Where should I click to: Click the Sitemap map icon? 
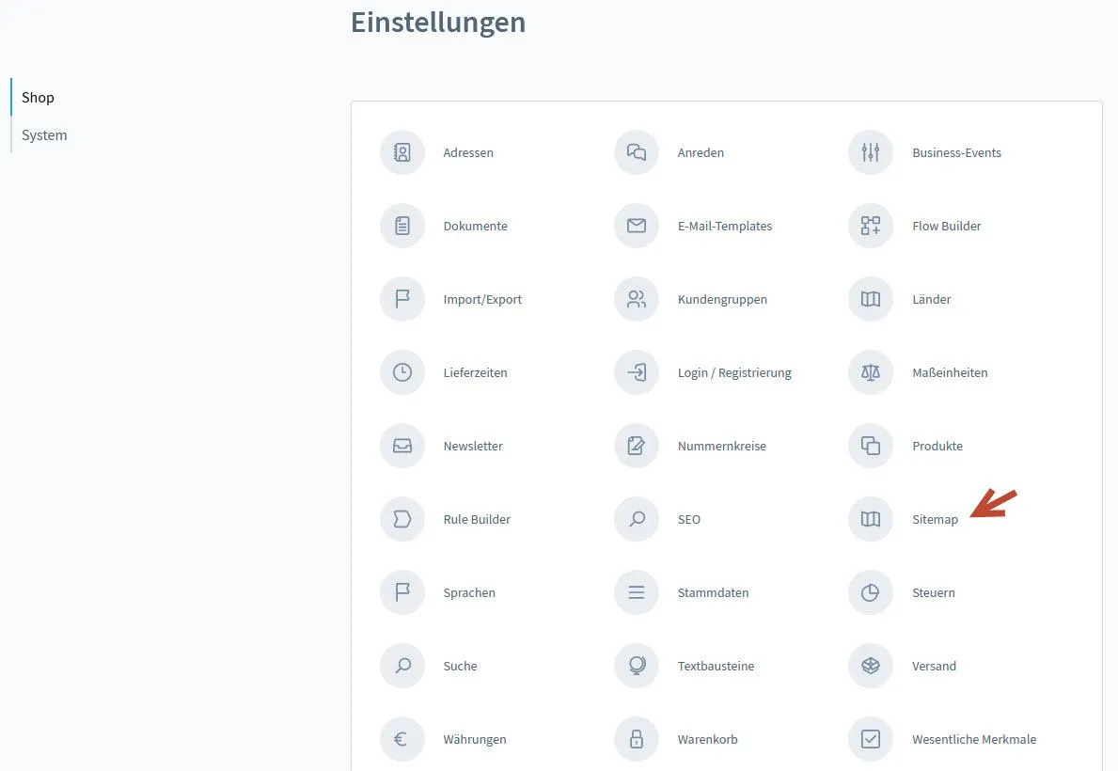point(871,519)
